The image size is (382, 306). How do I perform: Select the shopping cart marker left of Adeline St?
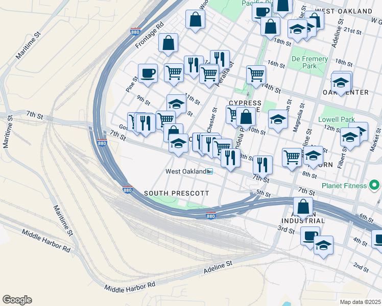292,157
